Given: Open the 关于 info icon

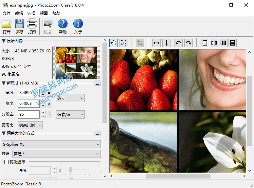Looking at the screenshot, I should click(78, 26).
